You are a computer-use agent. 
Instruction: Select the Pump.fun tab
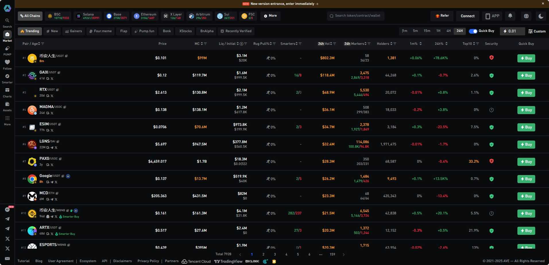[x=144, y=31]
